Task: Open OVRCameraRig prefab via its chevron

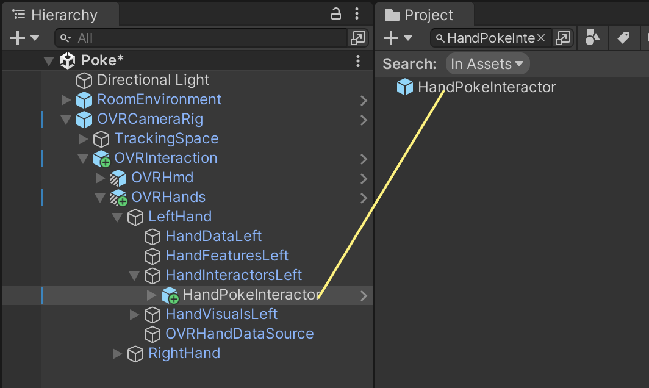Action: click(364, 120)
